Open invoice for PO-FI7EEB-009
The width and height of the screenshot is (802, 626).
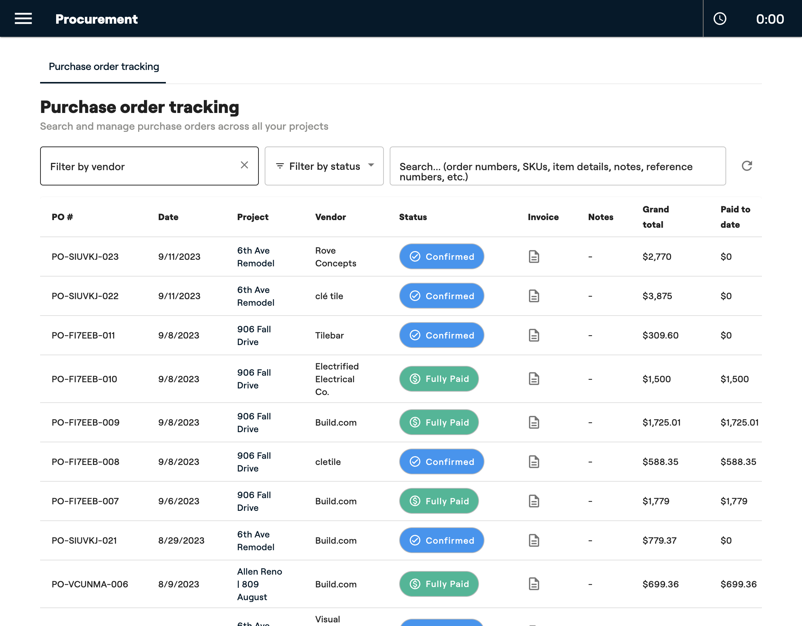pyautogui.click(x=534, y=422)
